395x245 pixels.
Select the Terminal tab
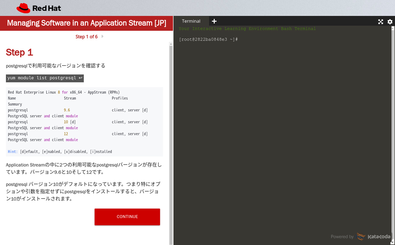191,21
